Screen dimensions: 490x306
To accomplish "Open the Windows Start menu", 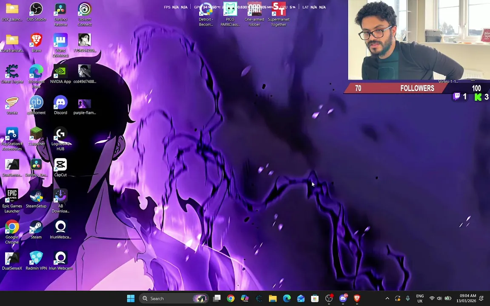I will click(x=131, y=298).
